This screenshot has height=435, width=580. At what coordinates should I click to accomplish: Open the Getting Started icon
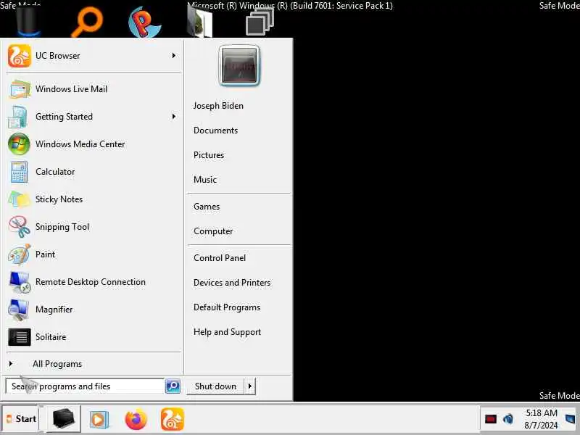click(x=17, y=117)
